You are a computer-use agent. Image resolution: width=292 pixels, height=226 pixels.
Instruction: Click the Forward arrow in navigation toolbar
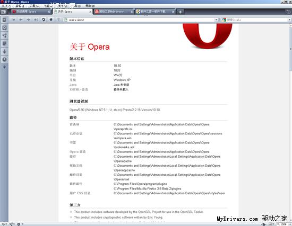[28, 20]
